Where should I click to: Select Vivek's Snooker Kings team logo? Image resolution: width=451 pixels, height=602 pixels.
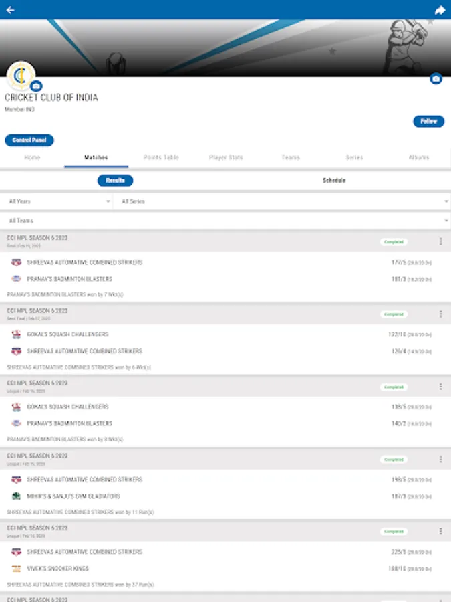click(x=16, y=569)
